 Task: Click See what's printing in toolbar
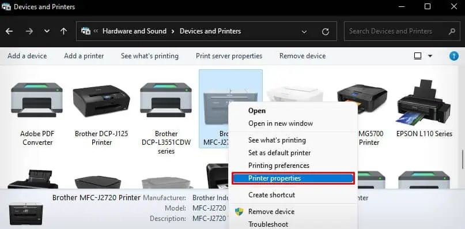pos(150,56)
